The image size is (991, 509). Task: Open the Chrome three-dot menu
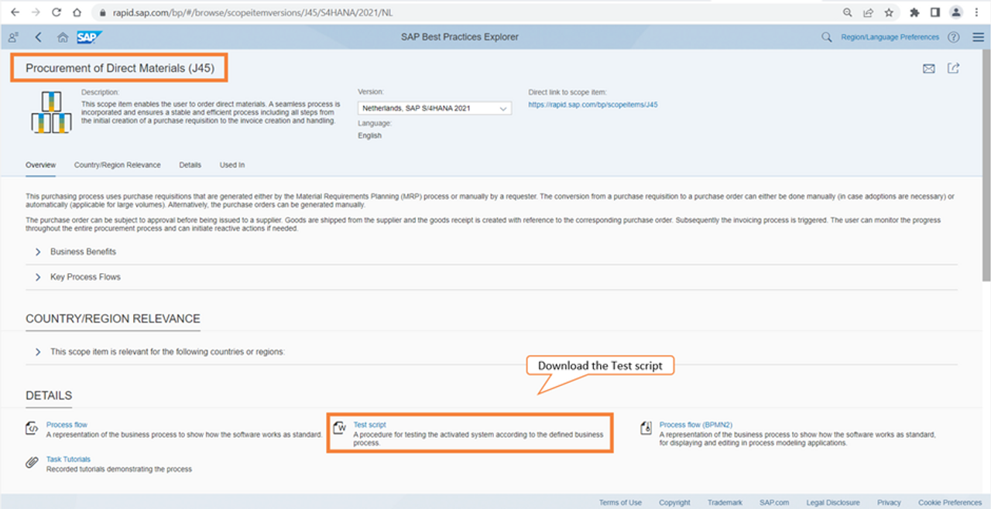point(977,12)
